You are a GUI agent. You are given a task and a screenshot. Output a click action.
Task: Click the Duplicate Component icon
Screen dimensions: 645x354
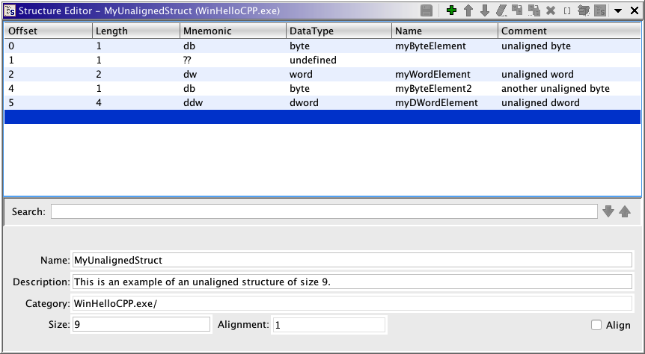pyautogui.click(x=518, y=10)
